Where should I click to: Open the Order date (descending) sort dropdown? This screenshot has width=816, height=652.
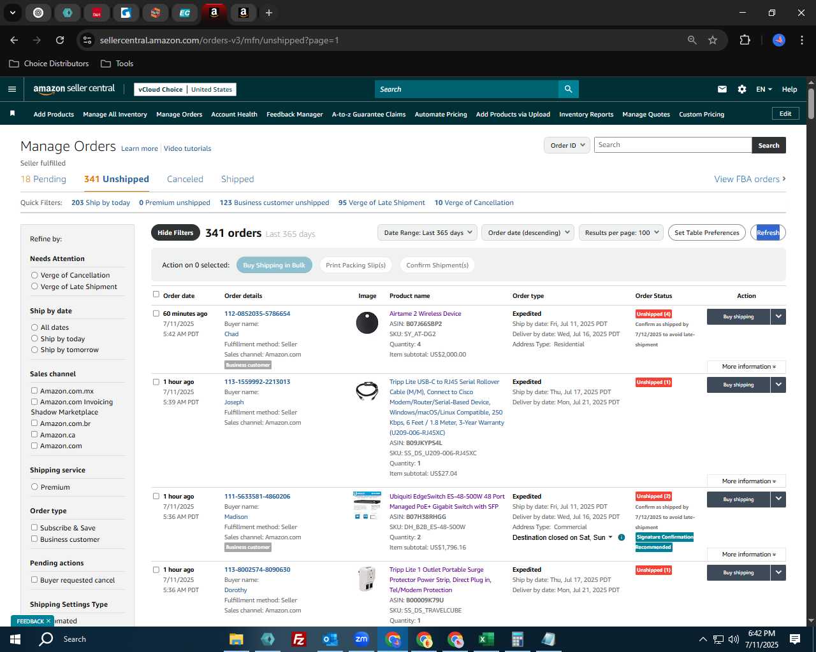point(528,232)
